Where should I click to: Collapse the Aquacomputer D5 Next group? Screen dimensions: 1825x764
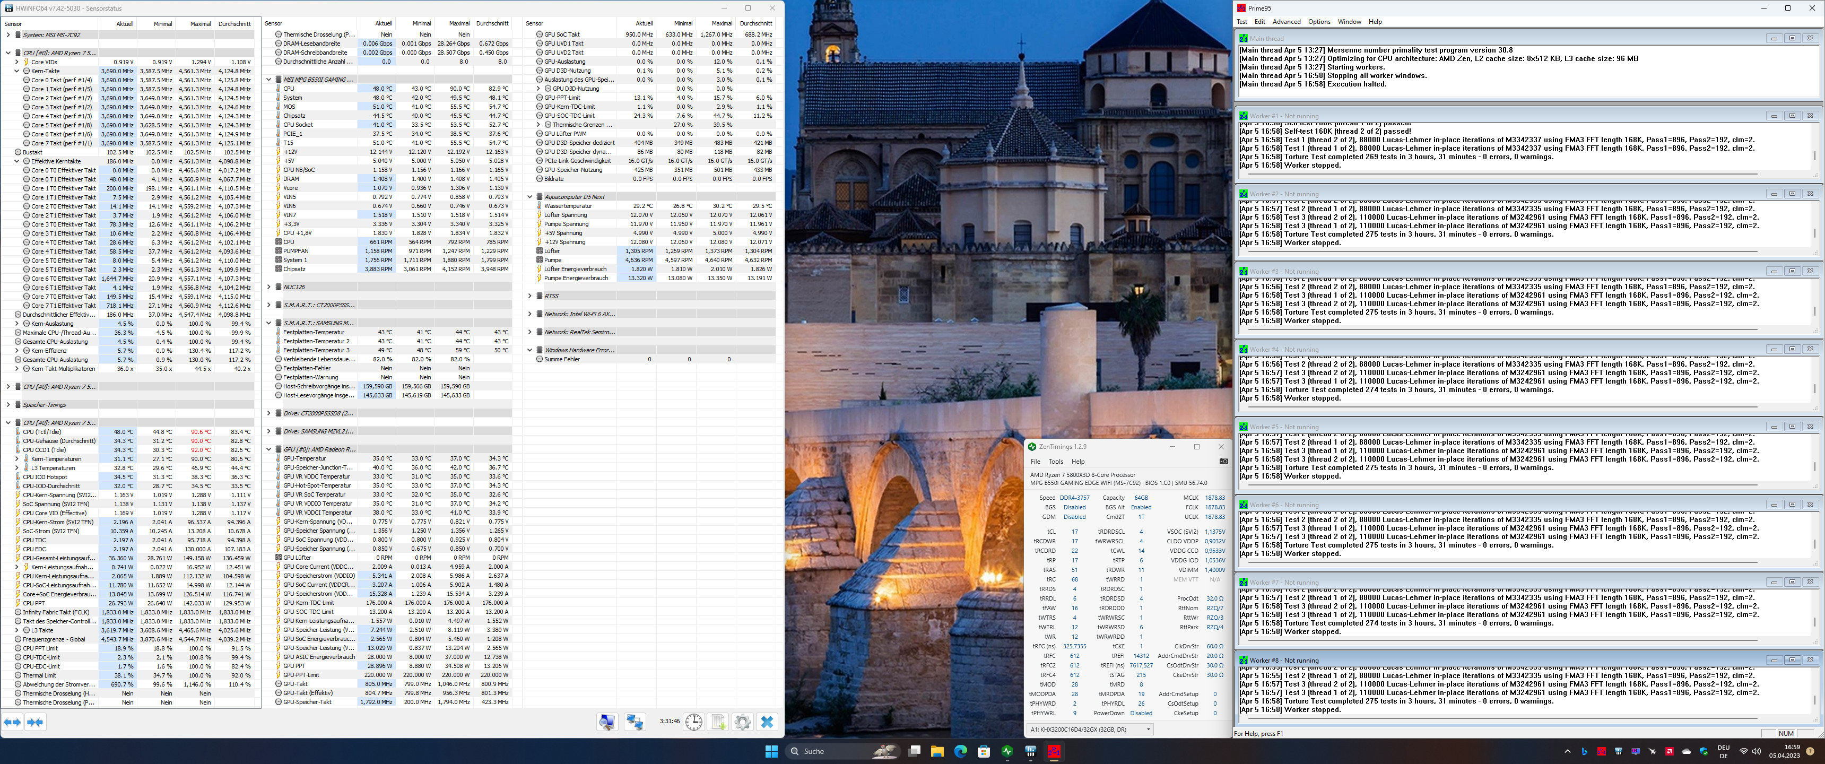tap(529, 197)
